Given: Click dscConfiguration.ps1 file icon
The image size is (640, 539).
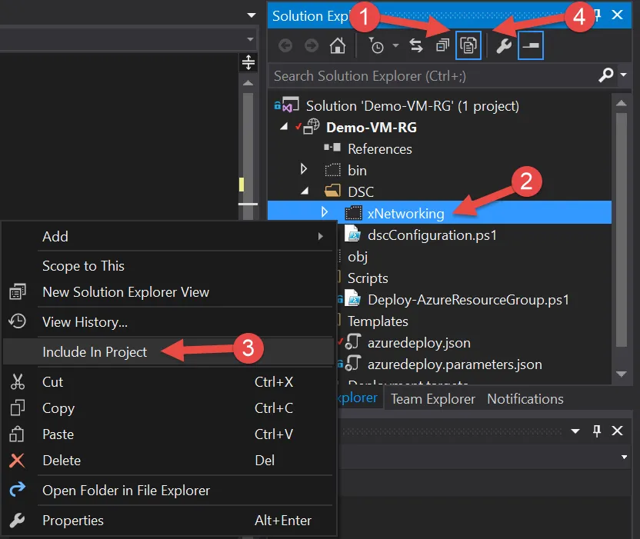Looking at the screenshot, I should [353, 234].
